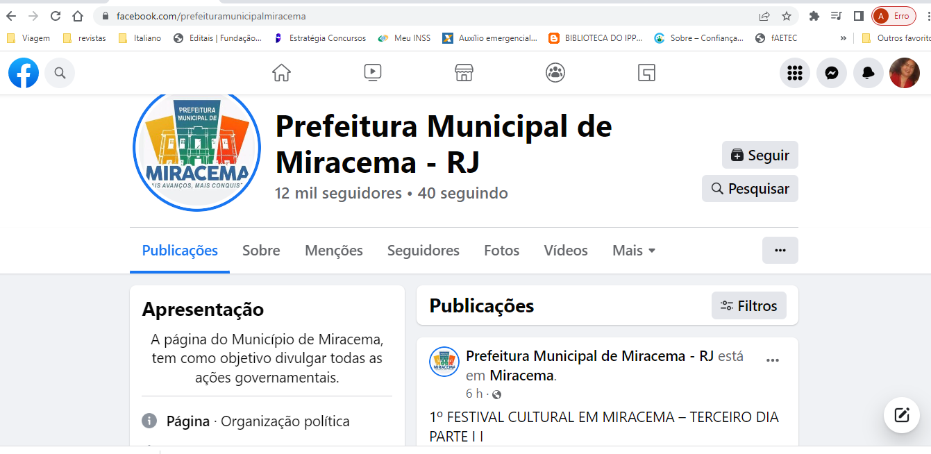
Task: Open the Auxílio emergencial bookmark
Action: (x=491, y=38)
